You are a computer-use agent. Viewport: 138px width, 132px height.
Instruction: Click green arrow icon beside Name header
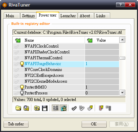[18, 40]
